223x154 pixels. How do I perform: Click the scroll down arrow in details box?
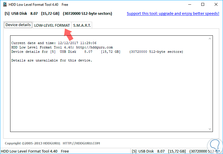coord(210,129)
